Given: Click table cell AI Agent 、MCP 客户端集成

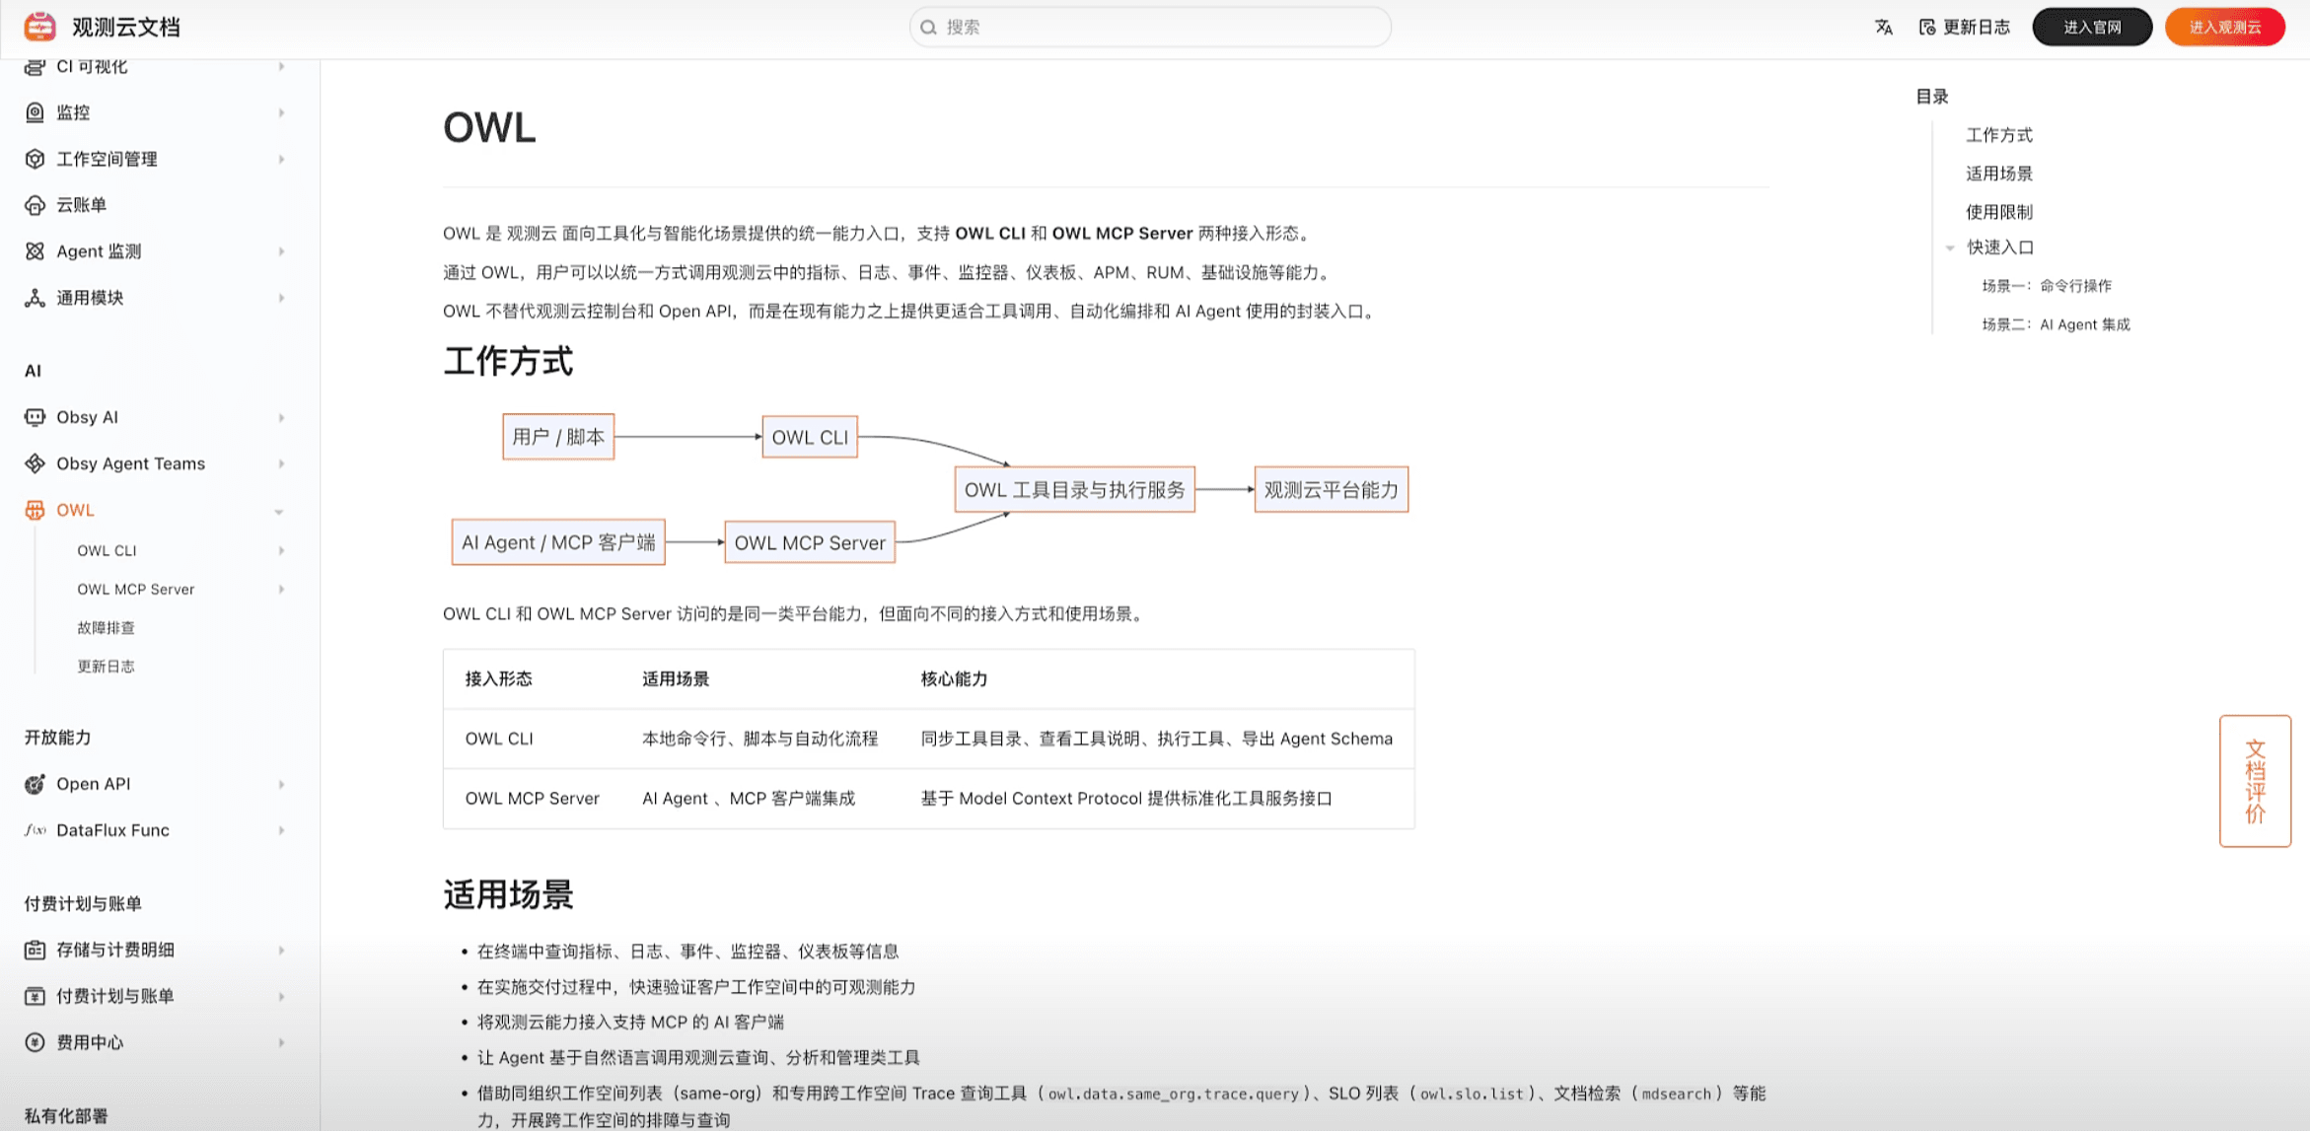Looking at the screenshot, I should tap(749, 798).
